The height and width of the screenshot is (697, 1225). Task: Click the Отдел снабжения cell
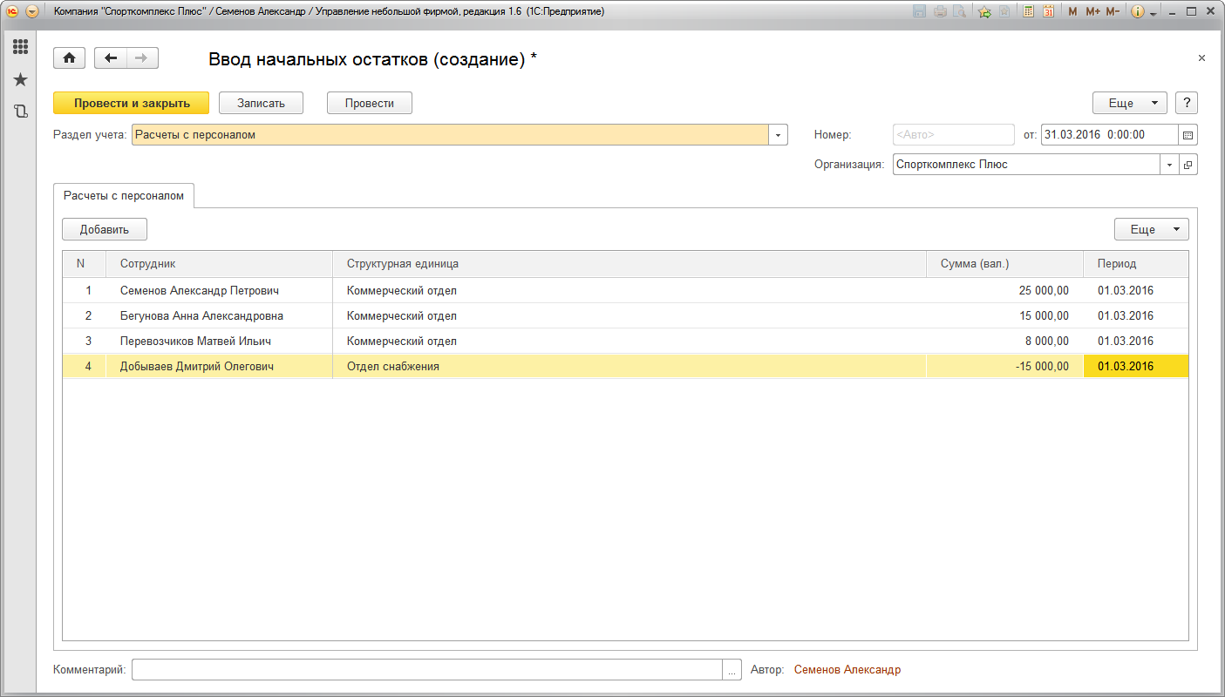pos(630,366)
